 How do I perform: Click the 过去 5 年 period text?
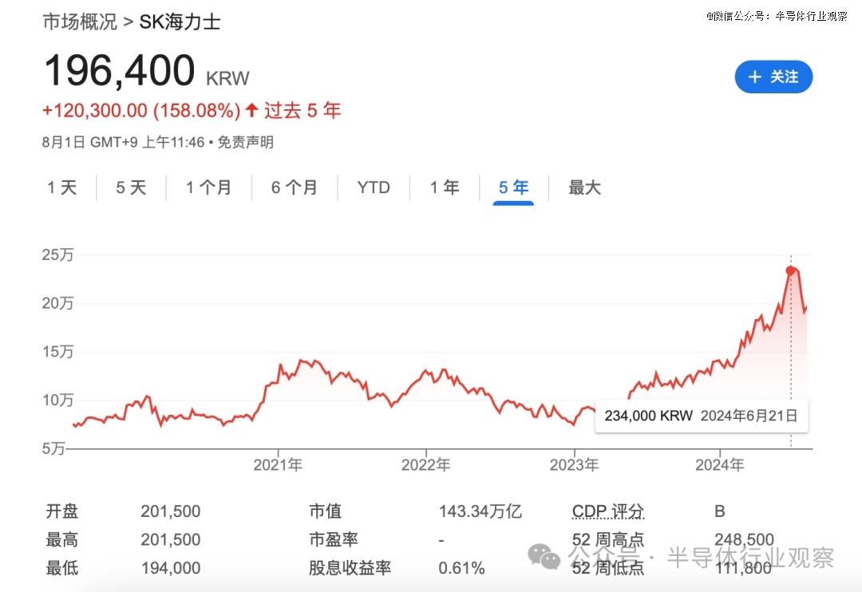coord(302,110)
